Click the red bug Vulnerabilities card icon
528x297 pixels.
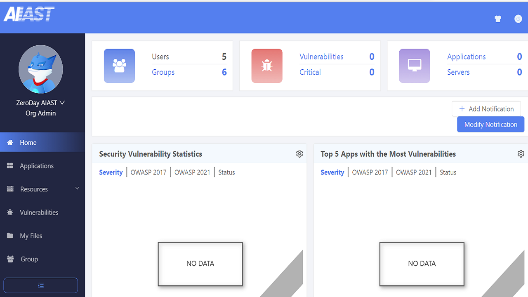point(267,66)
